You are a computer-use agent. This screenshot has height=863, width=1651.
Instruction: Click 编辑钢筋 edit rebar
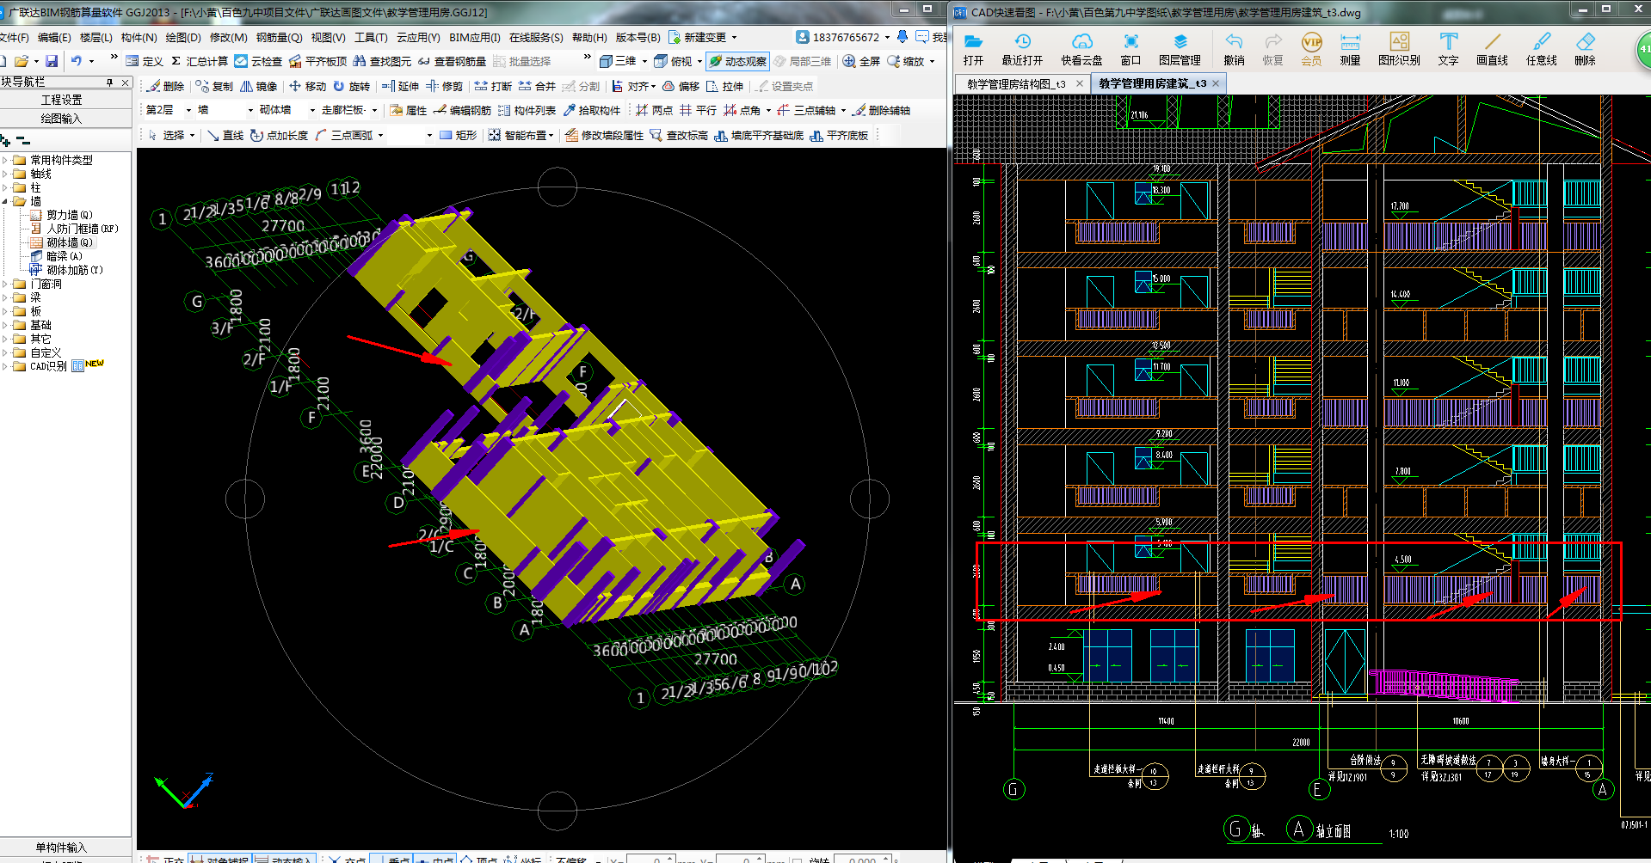[x=462, y=110]
